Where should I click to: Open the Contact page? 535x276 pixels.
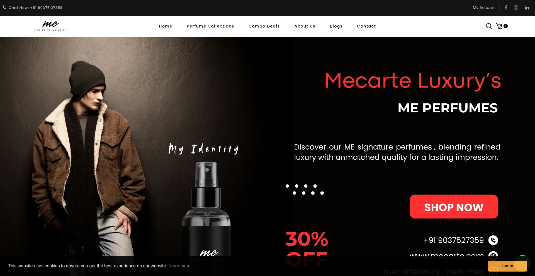pyautogui.click(x=366, y=26)
